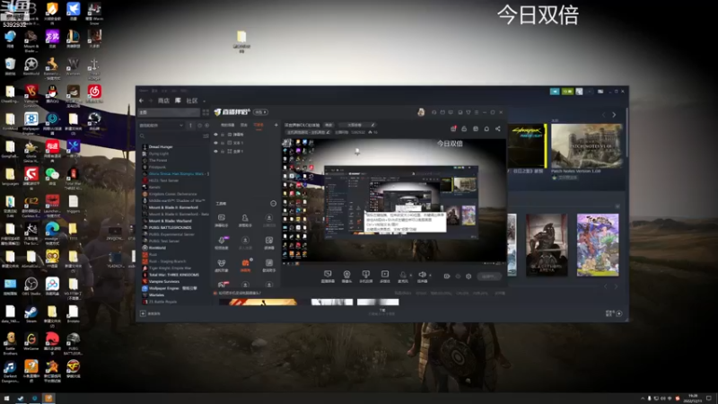Collapse the toolbox section with the minus icon
718x404 pixels.
(x=274, y=204)
